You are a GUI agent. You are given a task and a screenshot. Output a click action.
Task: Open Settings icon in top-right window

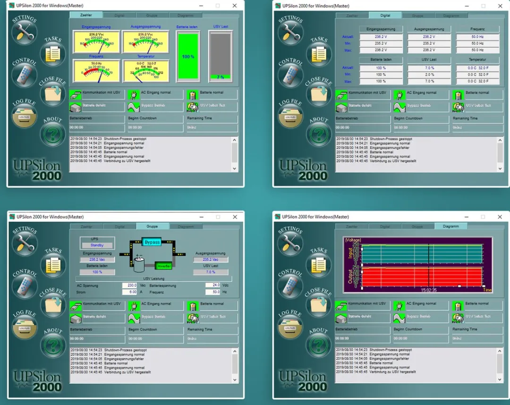click(x=290, y=33)
